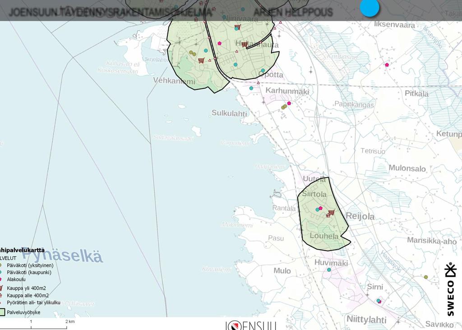Click the 'Louhela' place label
Screen dimensions: 462x330
click(324, 236)
